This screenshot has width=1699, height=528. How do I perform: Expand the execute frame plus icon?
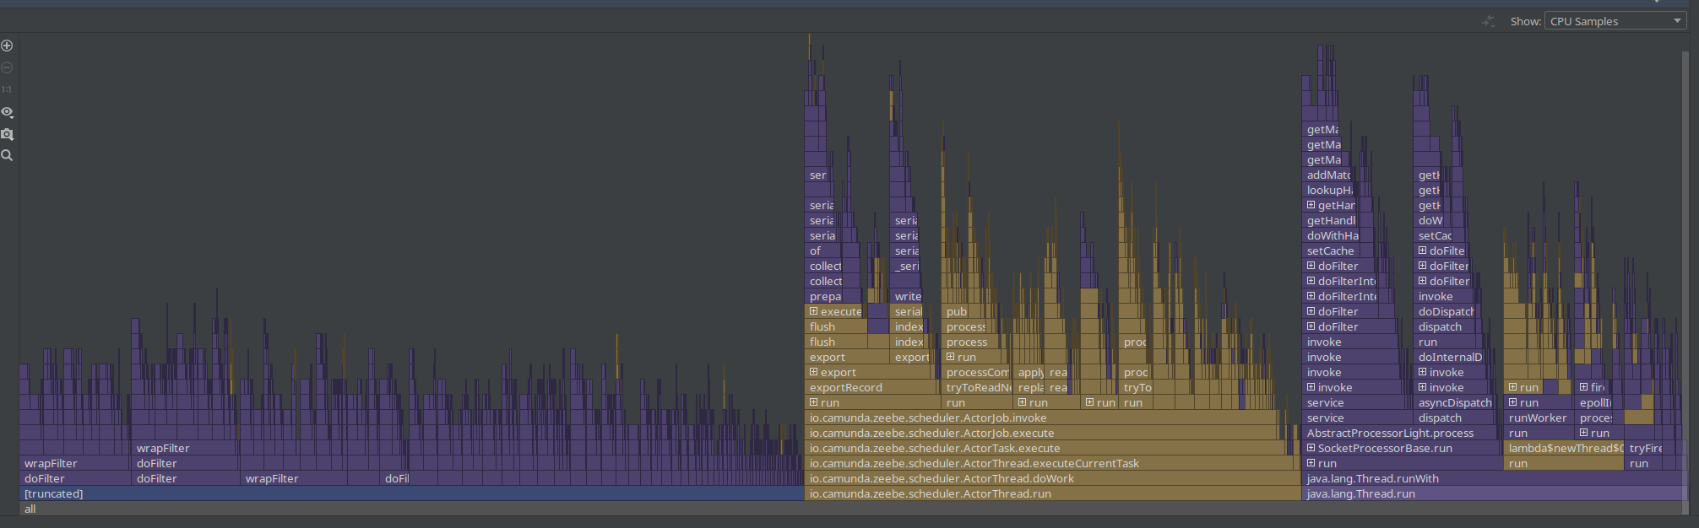[x=814, y=311]
